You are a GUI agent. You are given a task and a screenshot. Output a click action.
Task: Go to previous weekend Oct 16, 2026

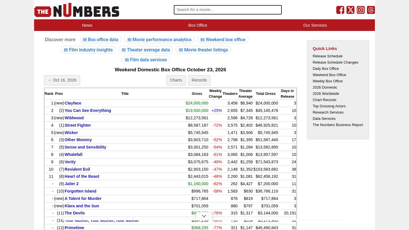62,80
